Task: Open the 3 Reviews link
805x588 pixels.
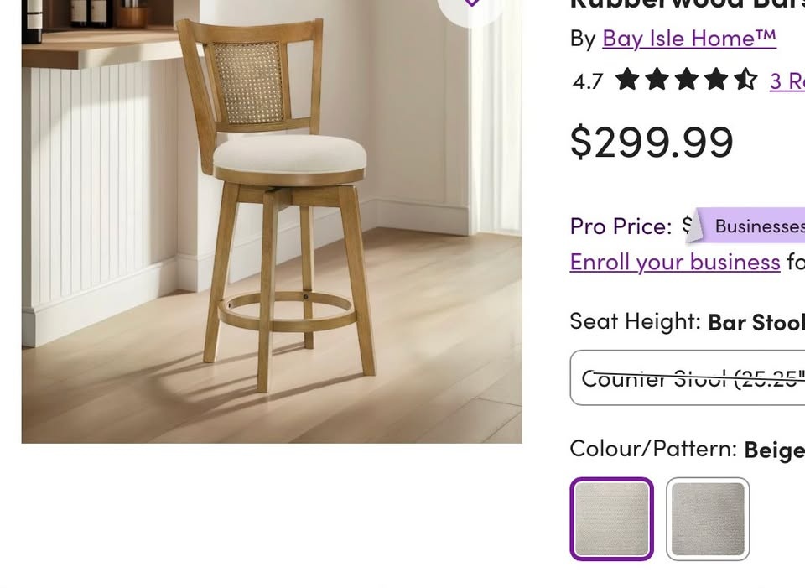Action: pyautogui.click(x=787, y=81)
